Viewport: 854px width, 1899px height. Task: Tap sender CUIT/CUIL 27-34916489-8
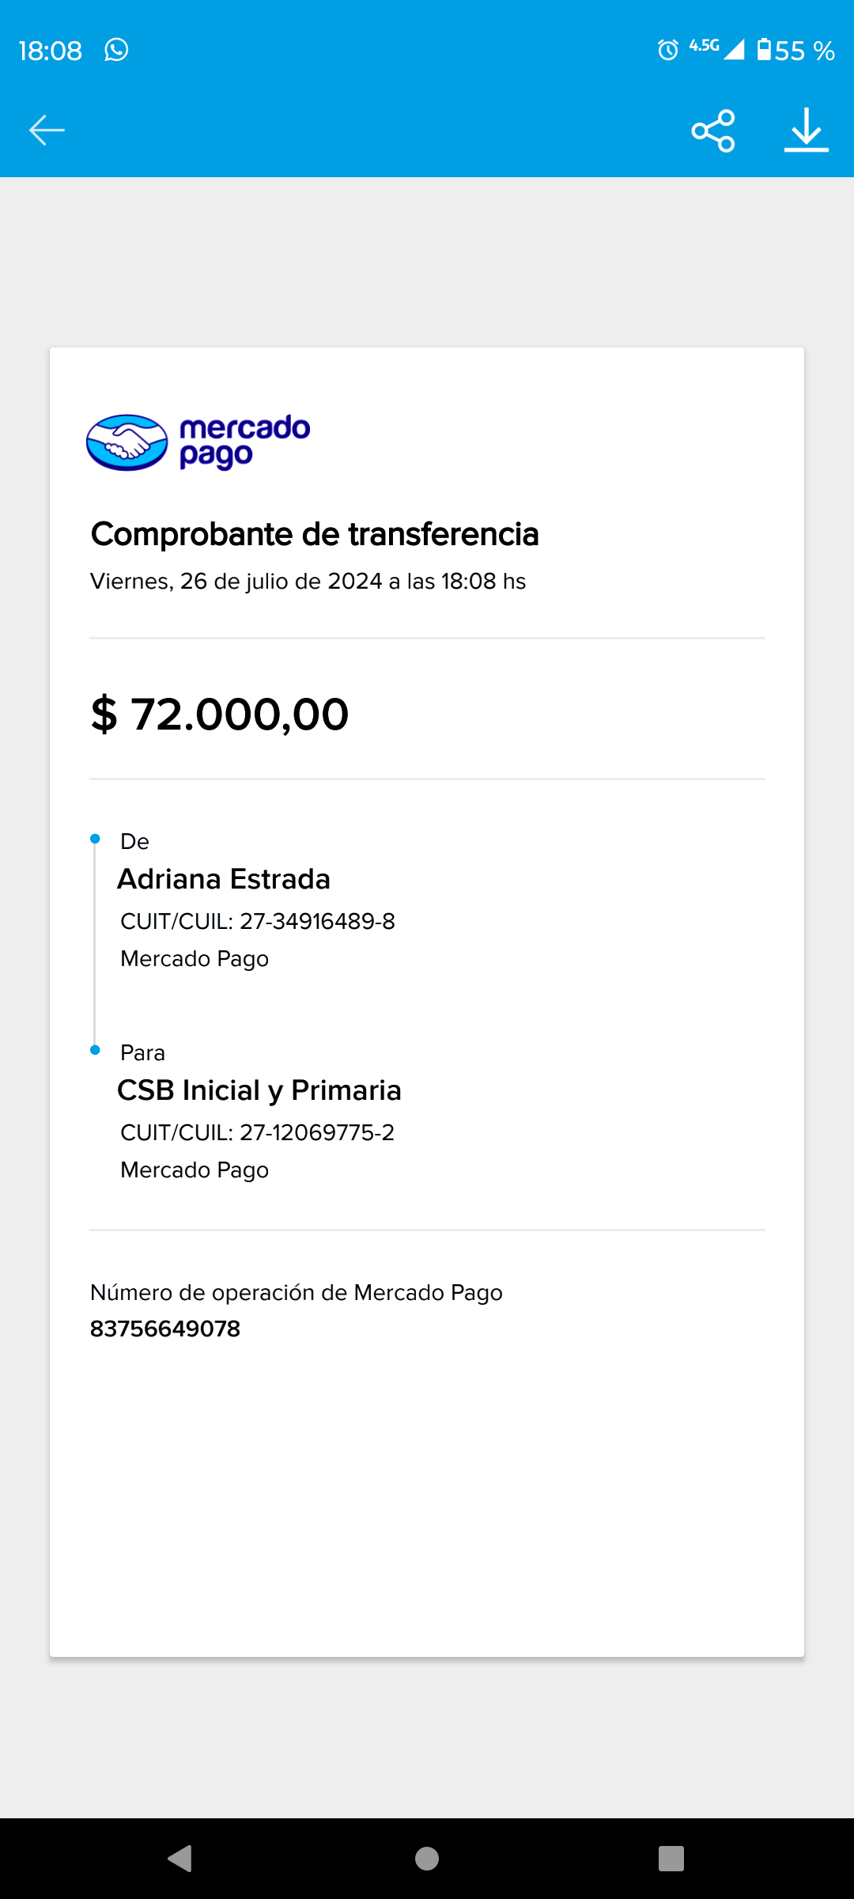(258, 921)
